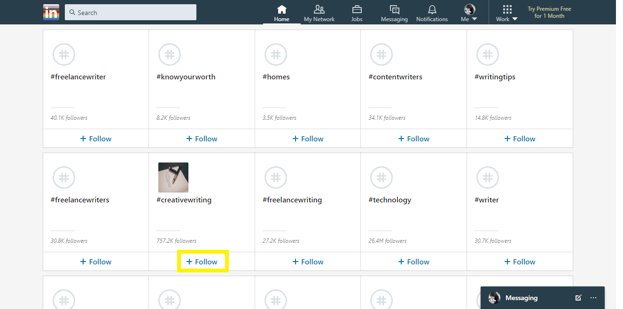The width and height of the screenshot is (623, 309).
Task: Focus the Search input field
Action: click(x=131, y=12)
